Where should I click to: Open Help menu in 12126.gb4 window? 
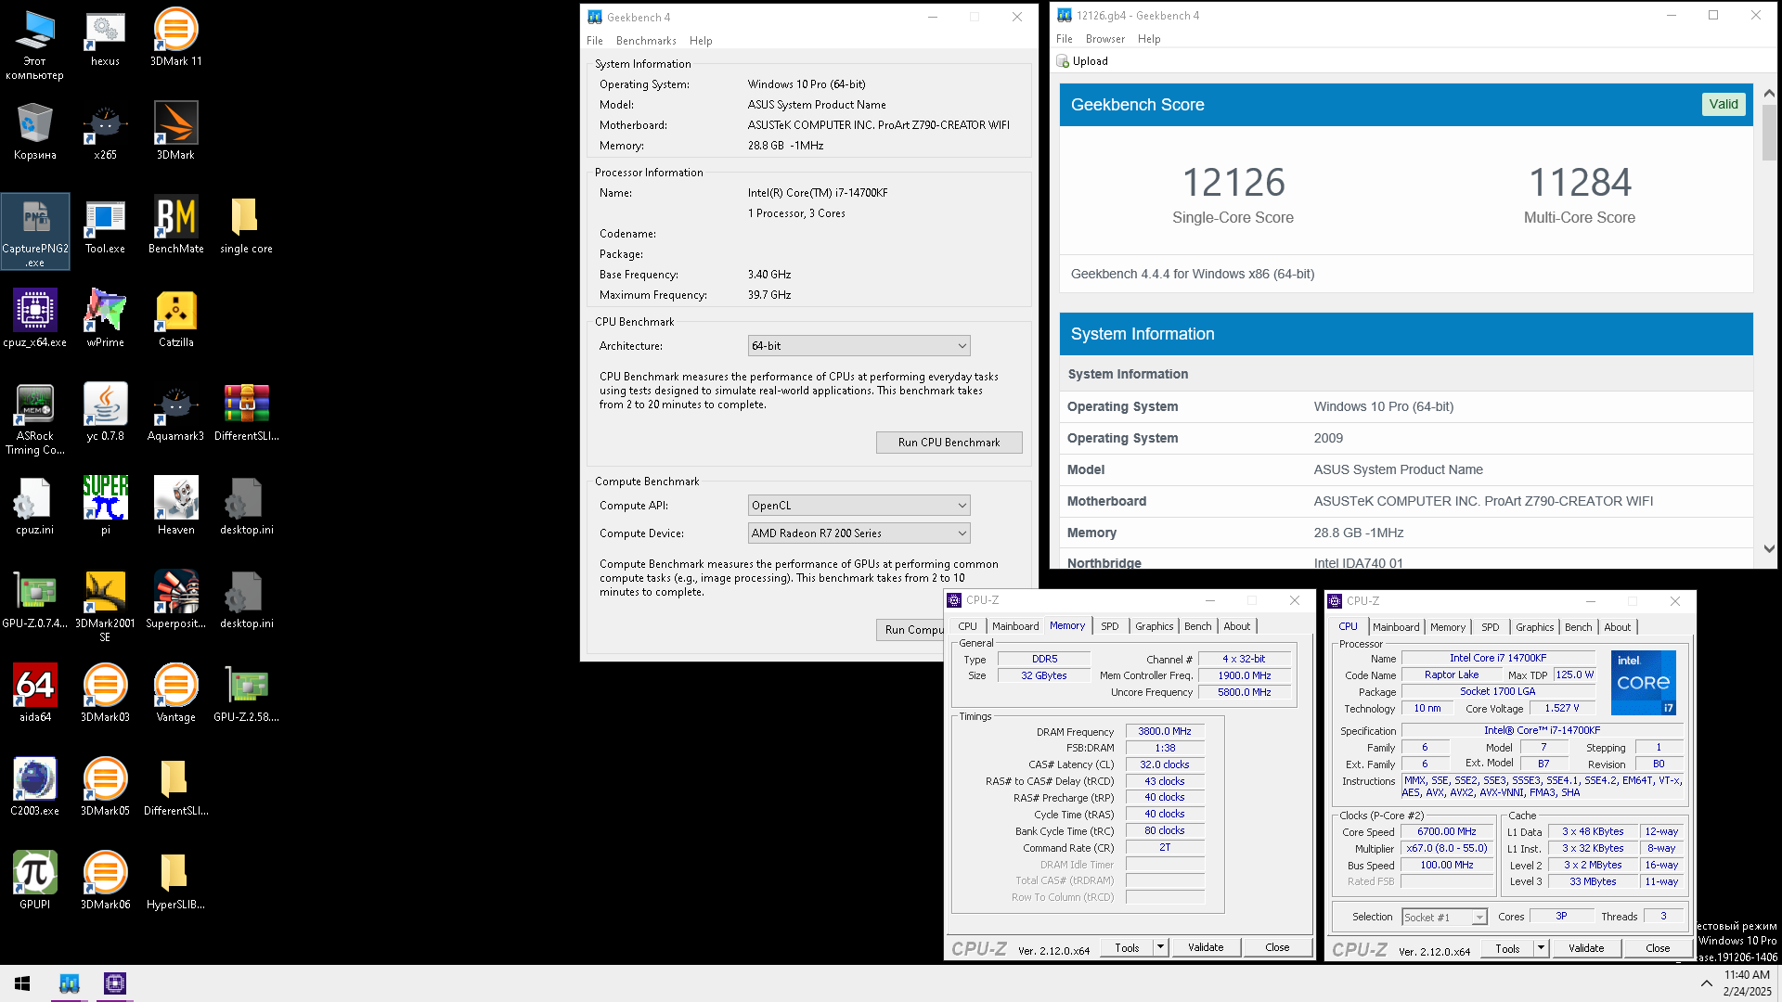coord(1149,39)
